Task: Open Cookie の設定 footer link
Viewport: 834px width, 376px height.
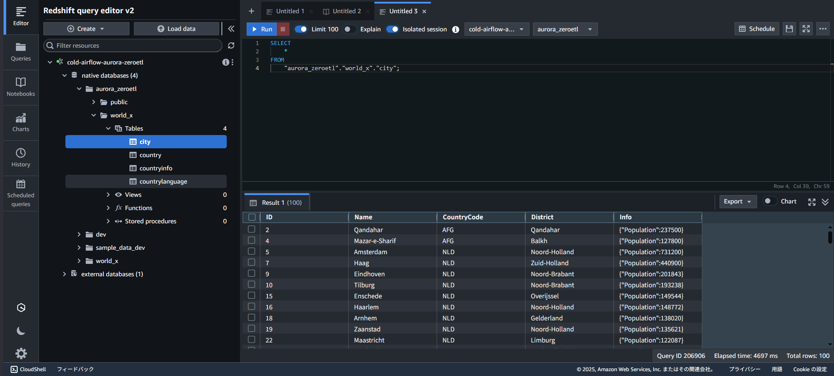Action: [810, 369]
